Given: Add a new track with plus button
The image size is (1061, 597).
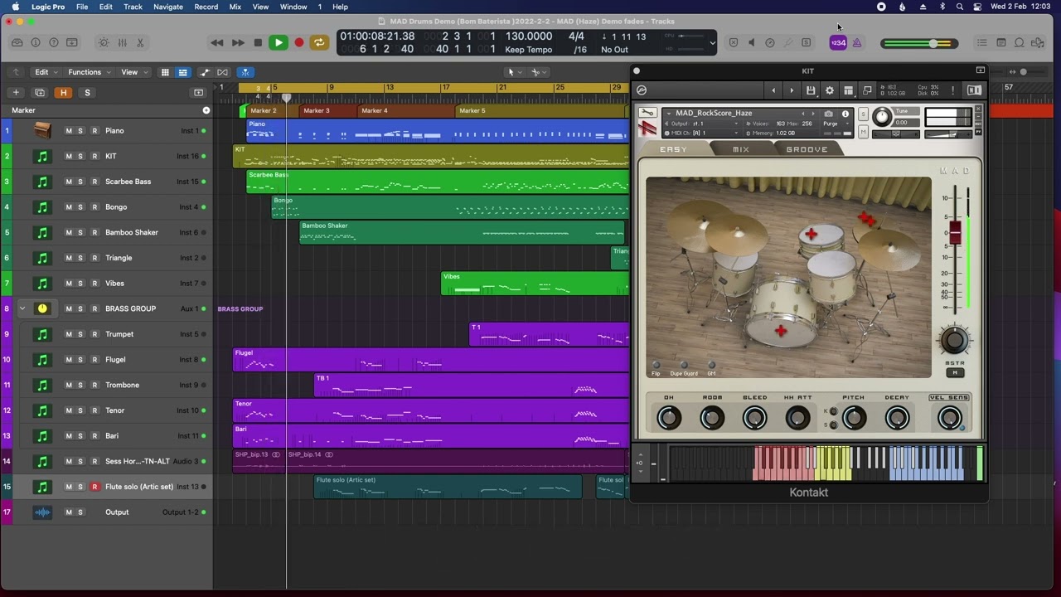Looking at the screenshot, I should (16, 92).
